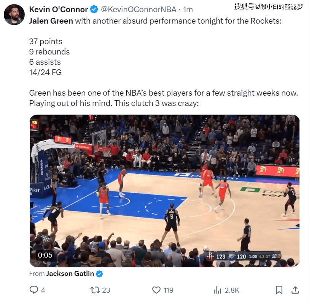The width and height of the screenshot is (309, 301).
Task: Click Jackson Gatlin's verified badge
Action: 99,274
